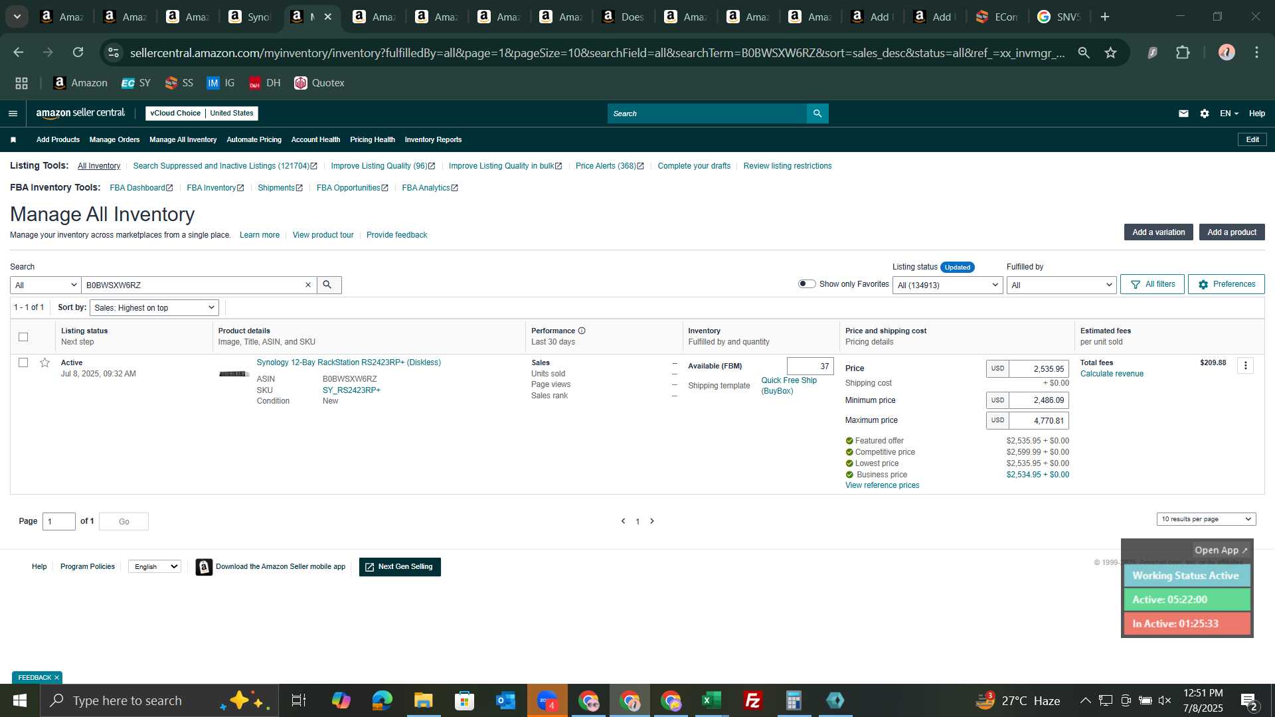This screenshot has width=1275, height=717.
Task: Open the Preferences button
Action: click(x=1226, y=284)
